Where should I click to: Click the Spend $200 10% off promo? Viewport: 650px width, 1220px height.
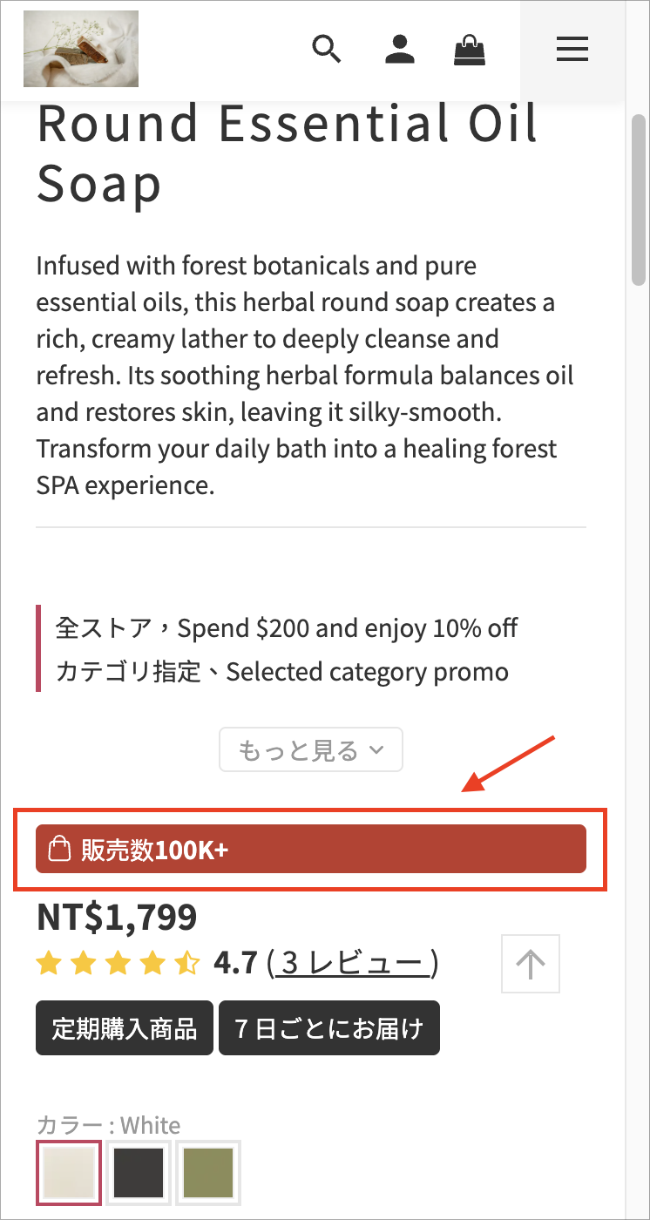(288, 627)
